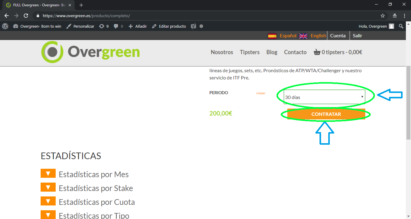Open the 9 pending updates item

coord(104,26)
